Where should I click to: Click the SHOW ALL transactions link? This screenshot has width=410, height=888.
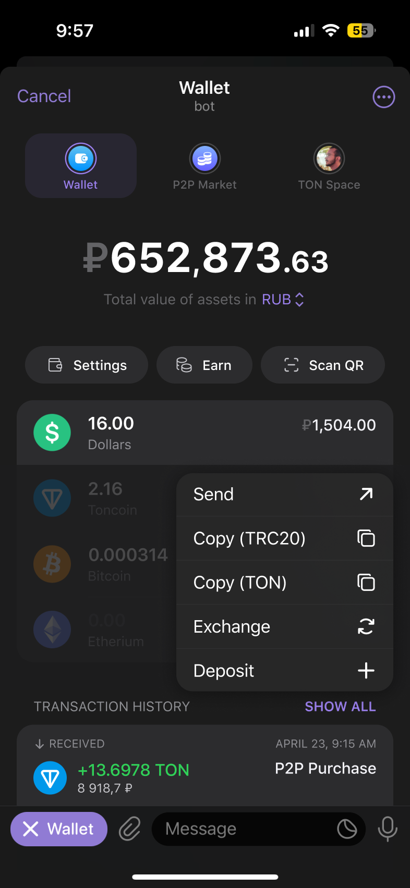click(340, 707)
